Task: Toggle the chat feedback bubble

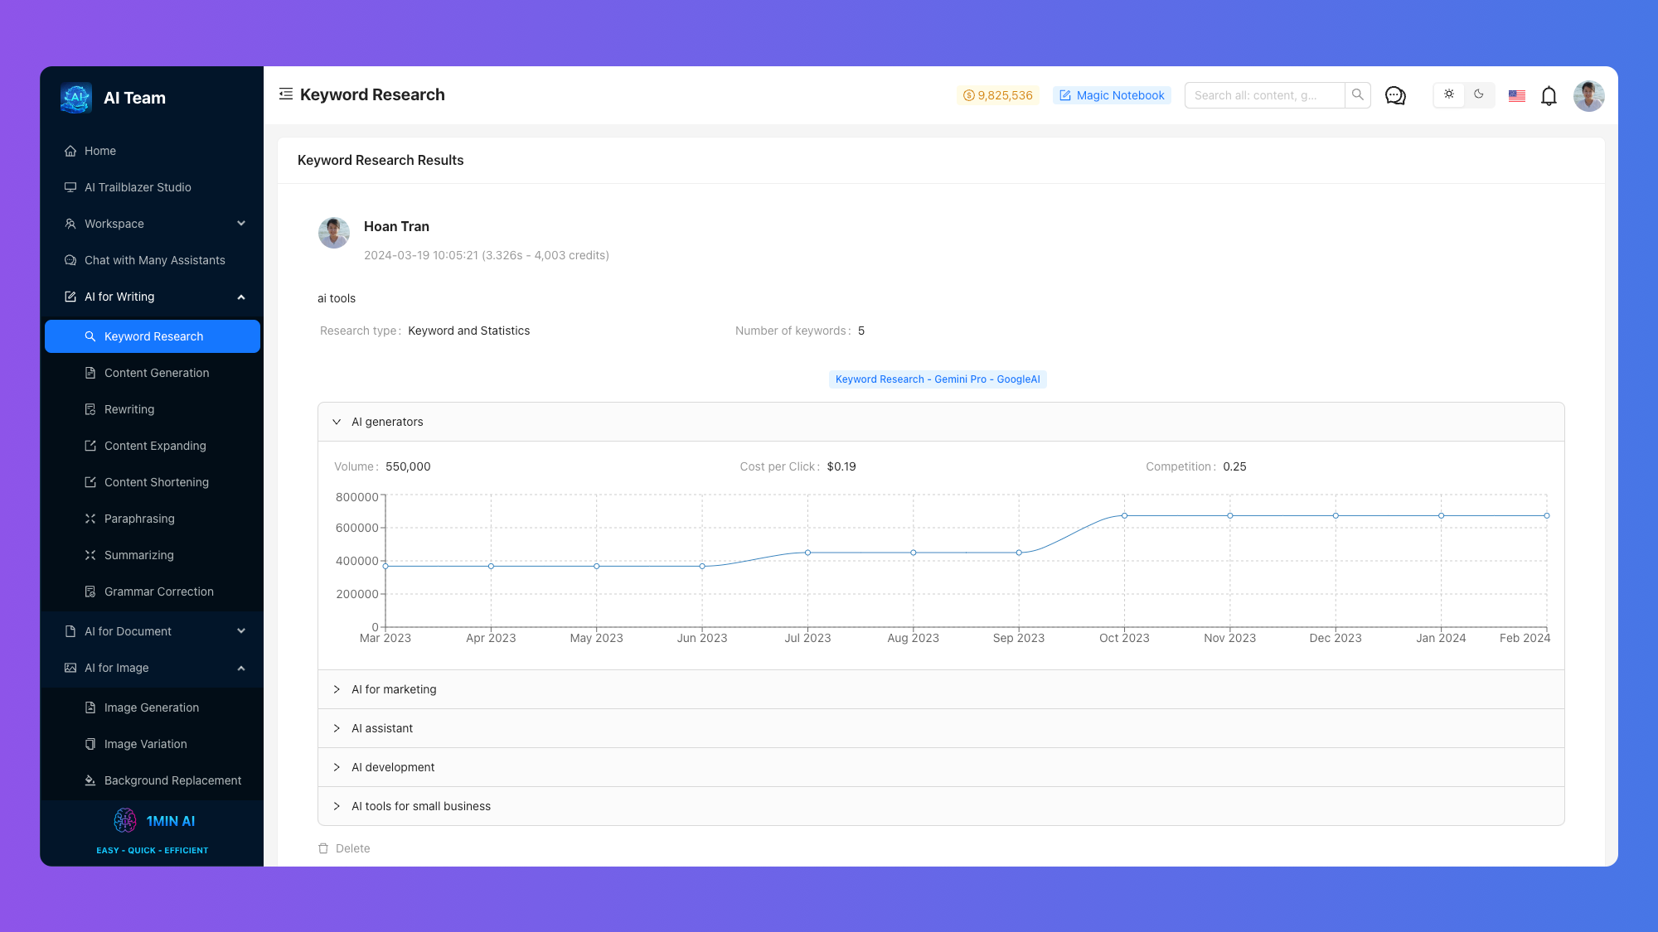Action: pyautogui.click(x=1395, y=95)
